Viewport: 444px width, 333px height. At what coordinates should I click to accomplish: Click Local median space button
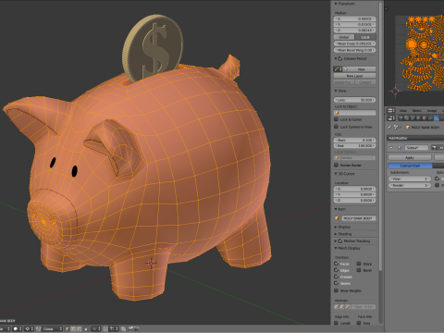click(x=365, y=37)
